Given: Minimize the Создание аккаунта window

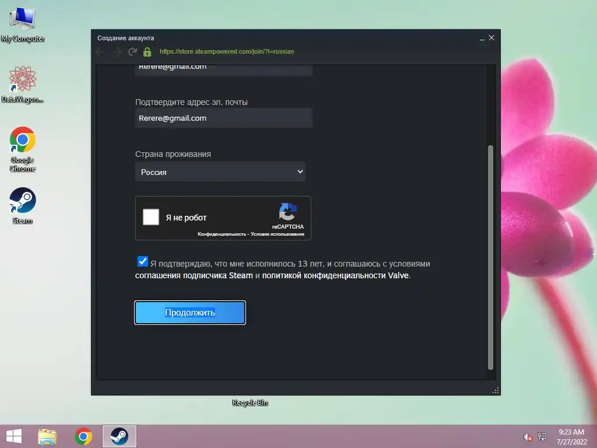Looking at the screenshot, I should coord(482,38).
